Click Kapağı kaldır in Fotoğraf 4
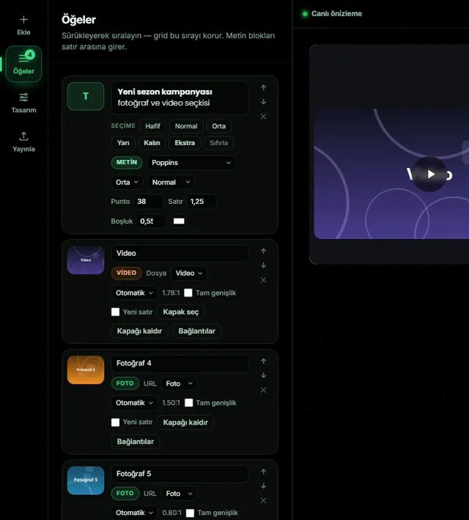The width and height of the screenshot is (469, 520). click(185, 422)
